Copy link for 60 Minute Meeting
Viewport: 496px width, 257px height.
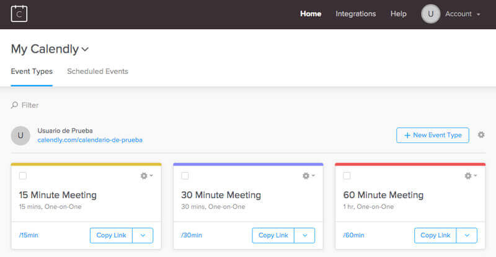click(x=435, y=235)
